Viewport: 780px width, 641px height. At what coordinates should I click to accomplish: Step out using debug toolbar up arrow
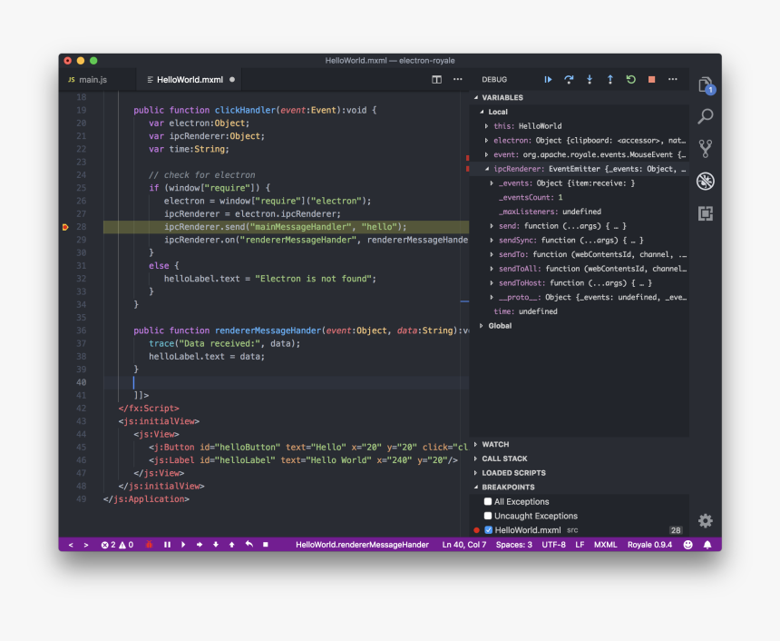tap(609, 80)
